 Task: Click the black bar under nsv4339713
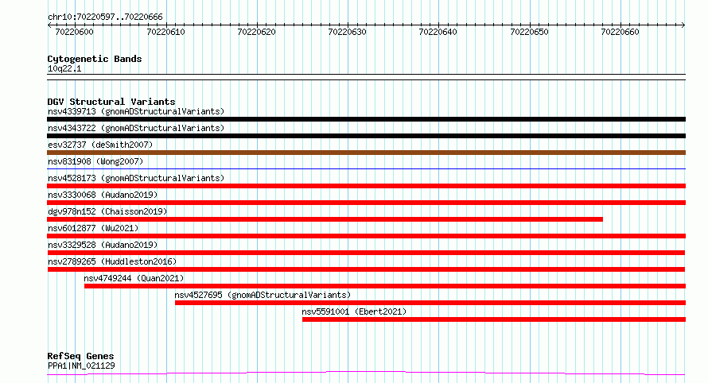pyautogui.click(x=366, y=119)
